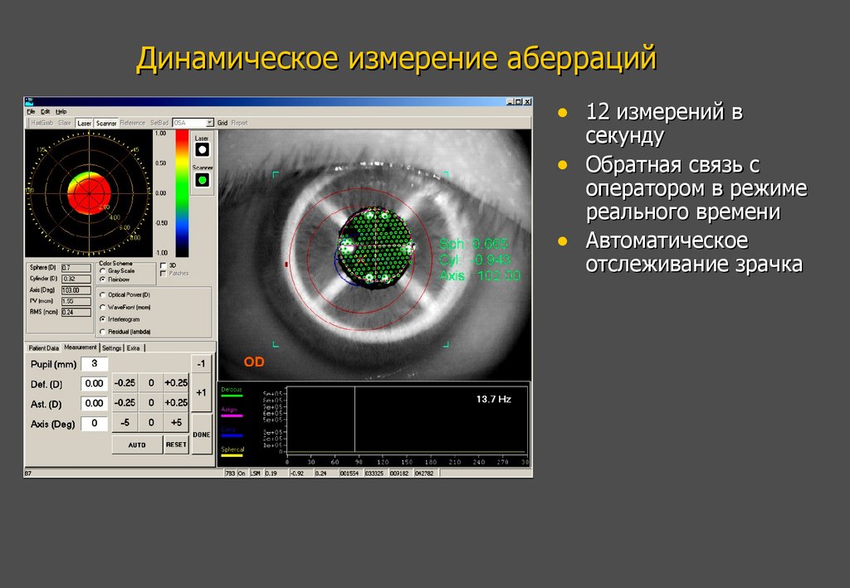This screenshot has width=850, height=588.
Task: Select the Gray Scale color scheme
Action: pos(102,271)
